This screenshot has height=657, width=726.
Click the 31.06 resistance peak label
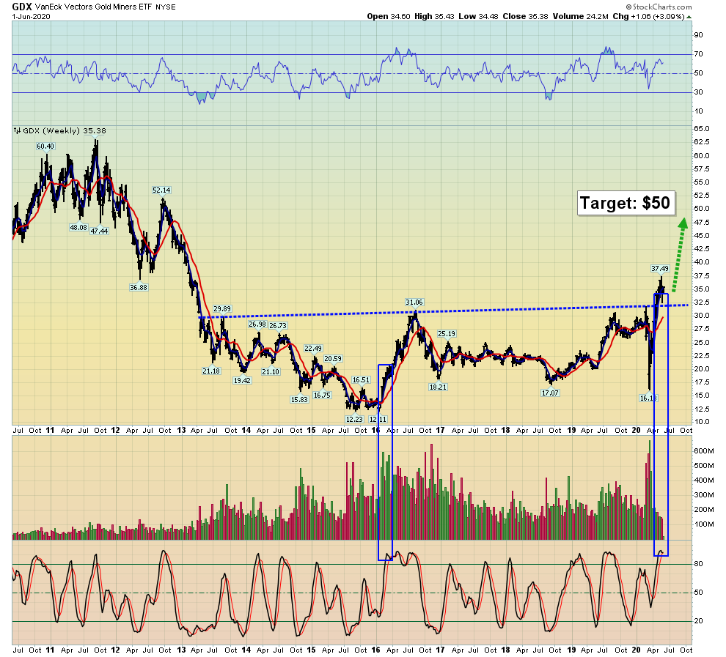point(414,302)
